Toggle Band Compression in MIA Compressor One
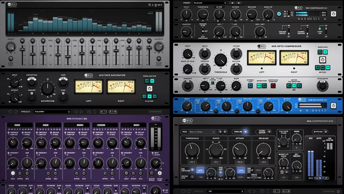The image size is (344, 194). pyautogui.click(x=192, y=170)
